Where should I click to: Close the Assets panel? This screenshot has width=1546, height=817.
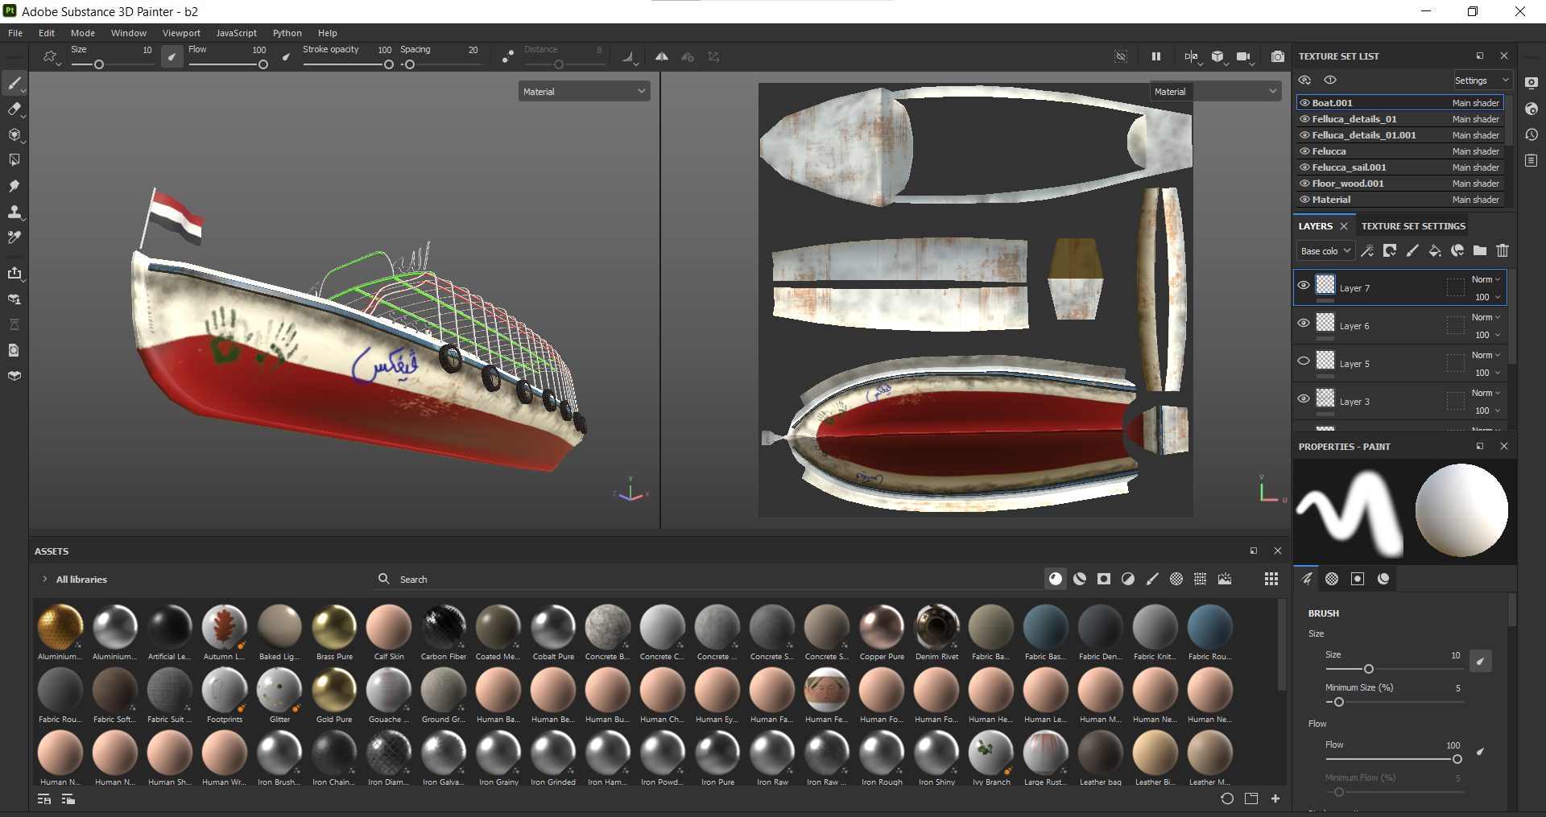[x=1277, y=551]
